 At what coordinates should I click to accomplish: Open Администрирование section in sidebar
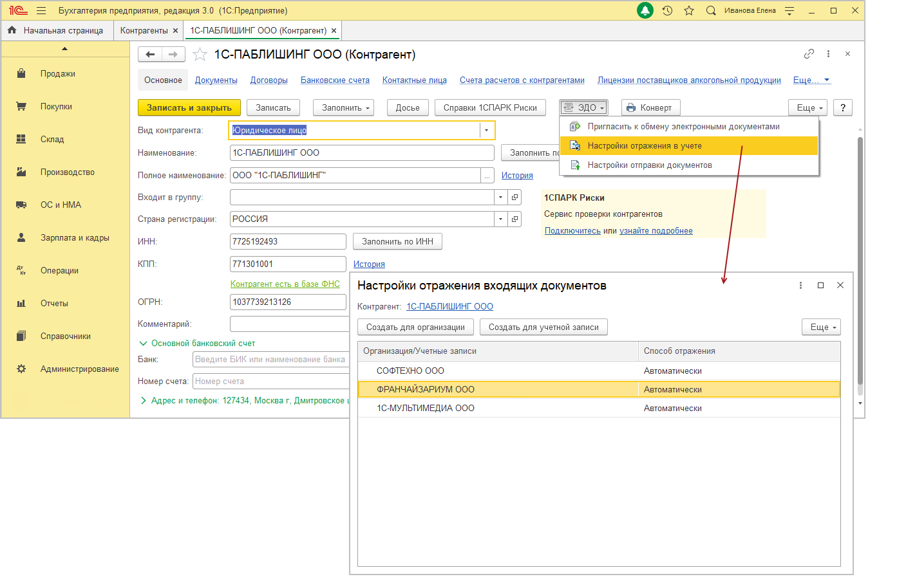tap(79, 369)
